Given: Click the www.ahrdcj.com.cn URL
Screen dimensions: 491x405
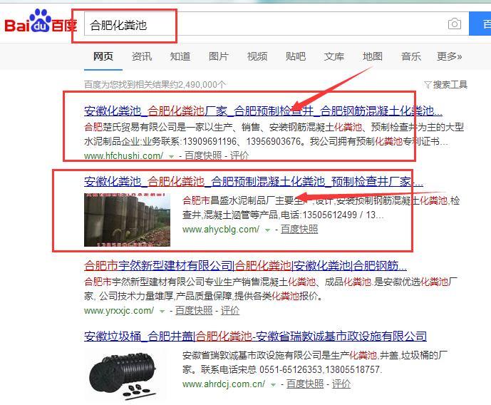Looking at the screenshot, I should (224, 384).
